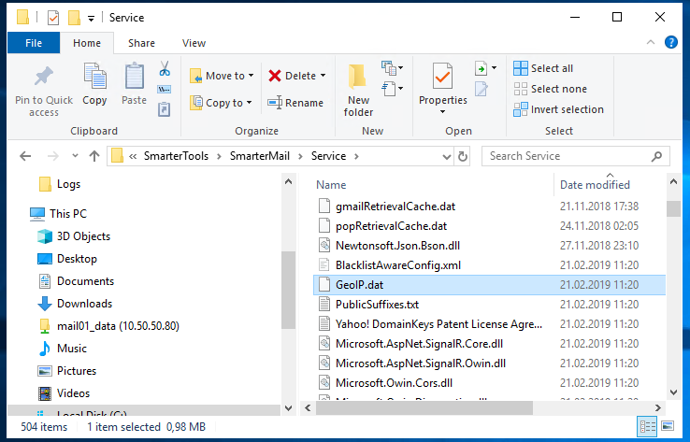690x442 pixels.
Task: Click the New folder icon
Action: tap(358, 78)
